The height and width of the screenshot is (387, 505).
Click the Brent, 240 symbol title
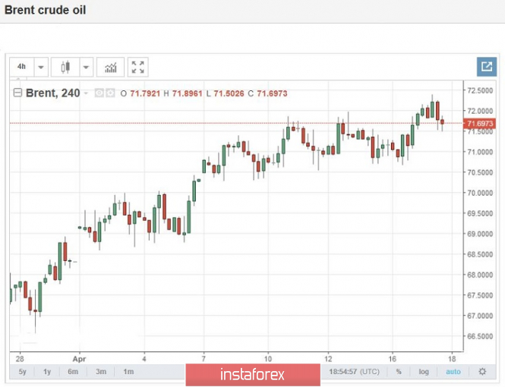[53, 93]
